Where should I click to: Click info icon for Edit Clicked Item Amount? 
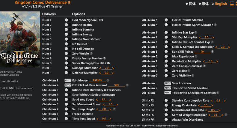[127, 85]
